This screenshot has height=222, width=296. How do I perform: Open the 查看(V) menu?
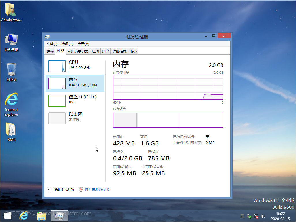[x=83, y=44]
